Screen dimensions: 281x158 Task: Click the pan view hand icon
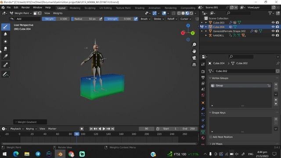click(194, 51)
